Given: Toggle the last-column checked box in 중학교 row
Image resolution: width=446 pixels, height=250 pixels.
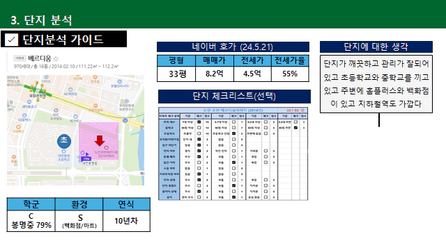Looking at the screenshot, I should tap(295, 128).
